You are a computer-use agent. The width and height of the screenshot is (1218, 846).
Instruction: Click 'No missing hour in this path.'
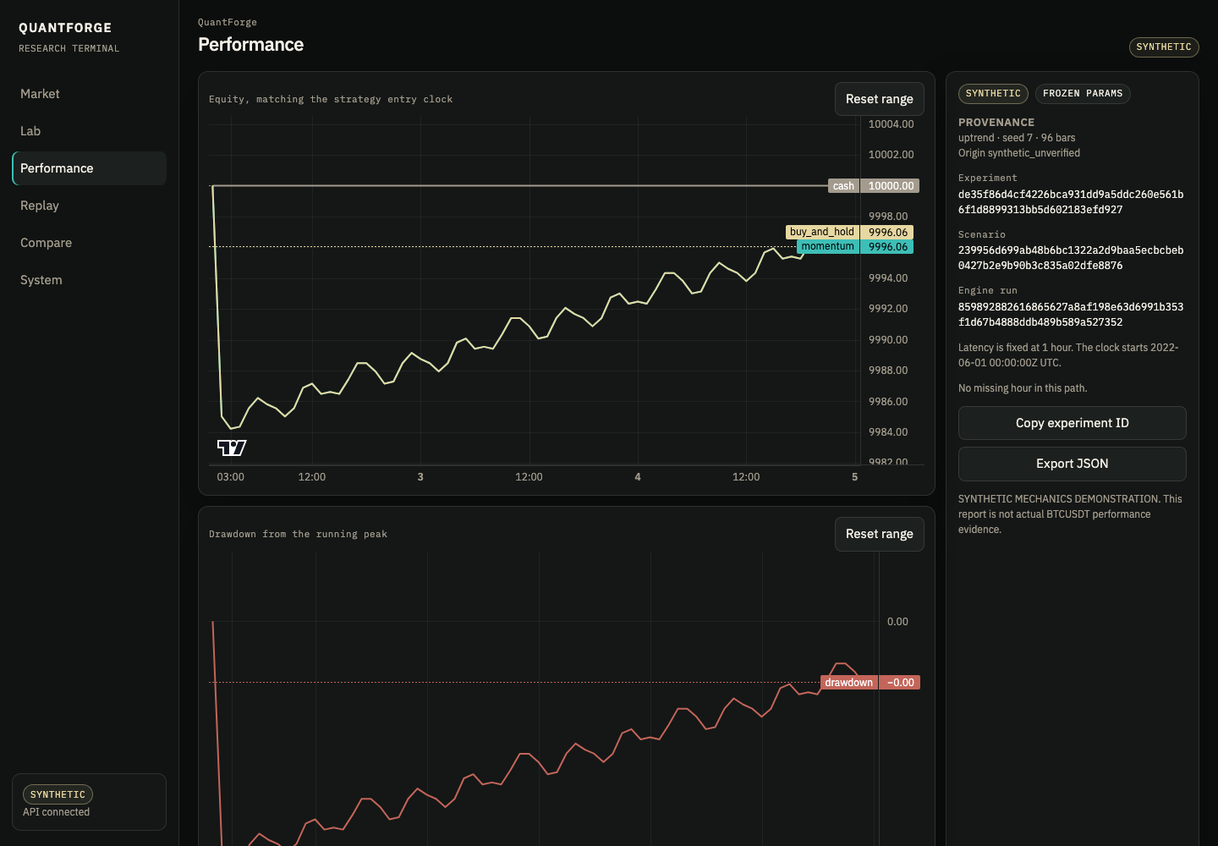coord(1023,388)
